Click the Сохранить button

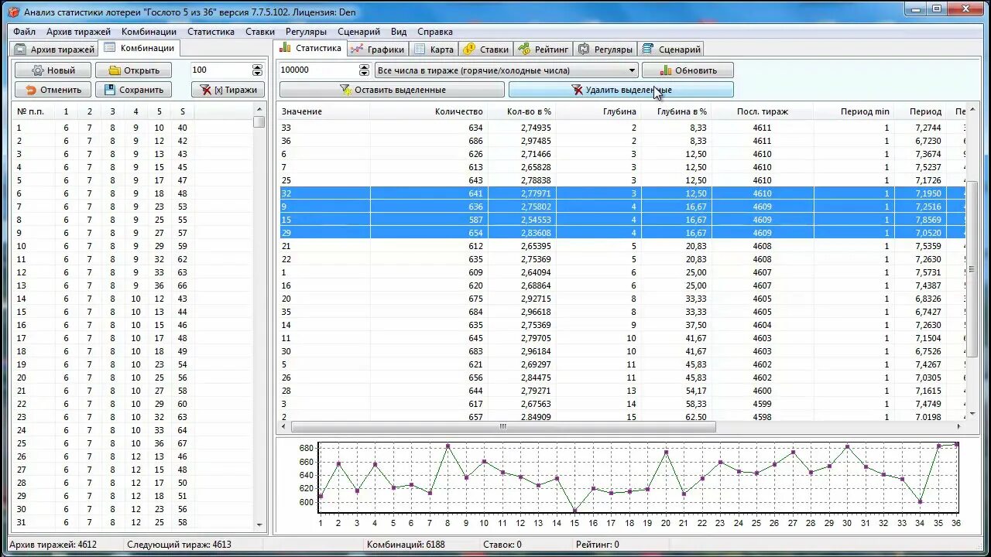(x=133, y=90)
